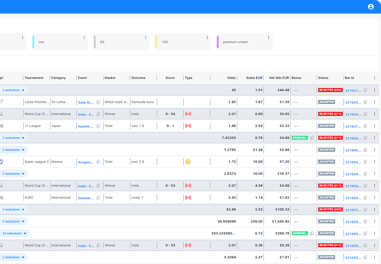Click the Tournament column header
This screenshot has width=381, height=264.
point(34,78)
